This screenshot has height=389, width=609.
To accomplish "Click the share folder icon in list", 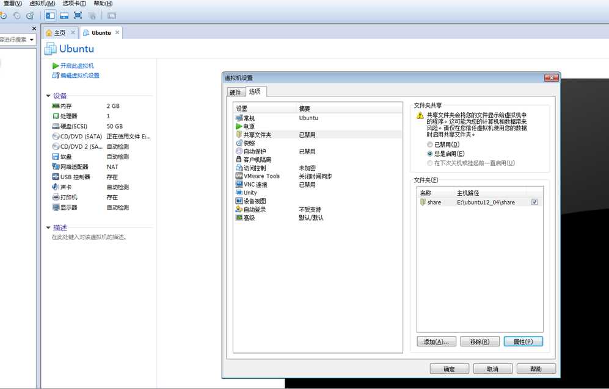I will click(x=423, y=202).
